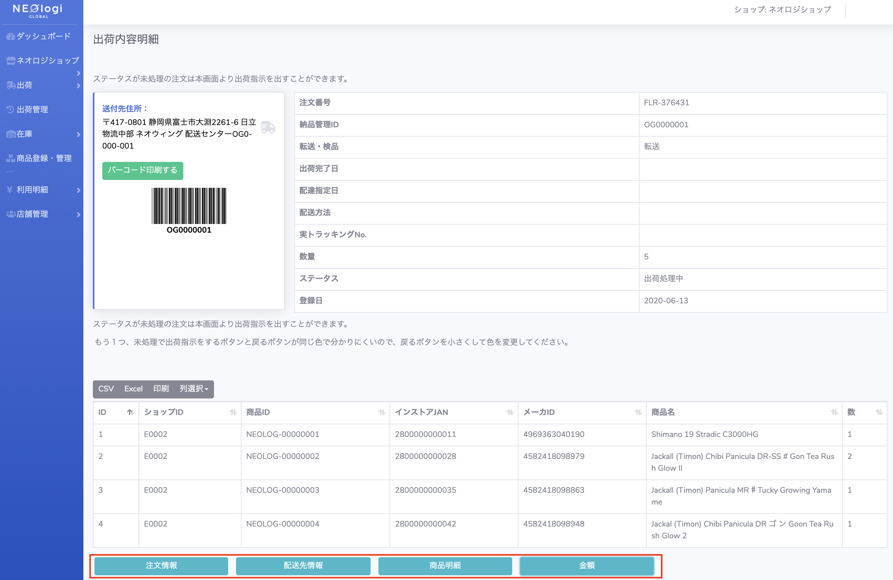Click the 送付先住所 label
Screen dimensions: 893x580
click(x=125, y=109)
